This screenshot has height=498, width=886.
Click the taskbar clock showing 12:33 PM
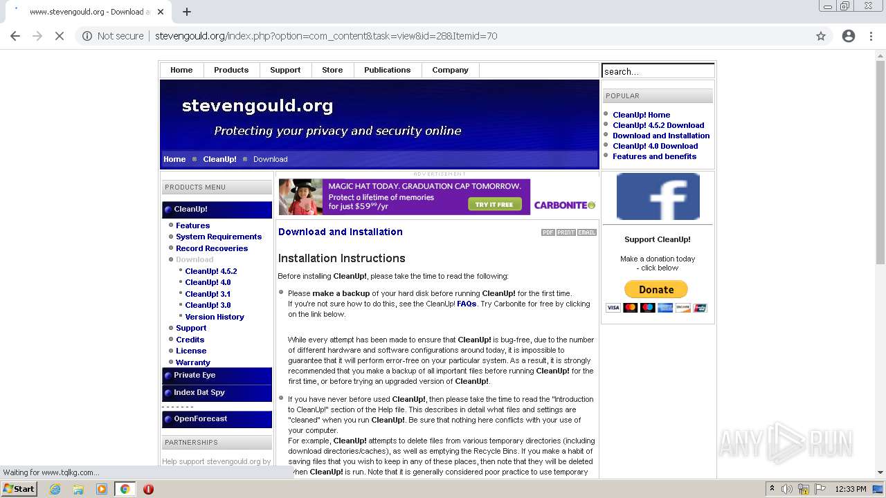[851, 489]
